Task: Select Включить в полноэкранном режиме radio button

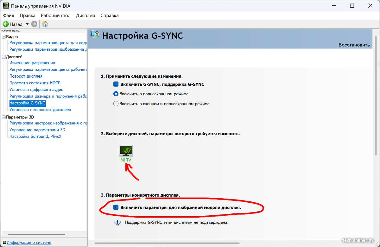Action: [x=116, y=94]
